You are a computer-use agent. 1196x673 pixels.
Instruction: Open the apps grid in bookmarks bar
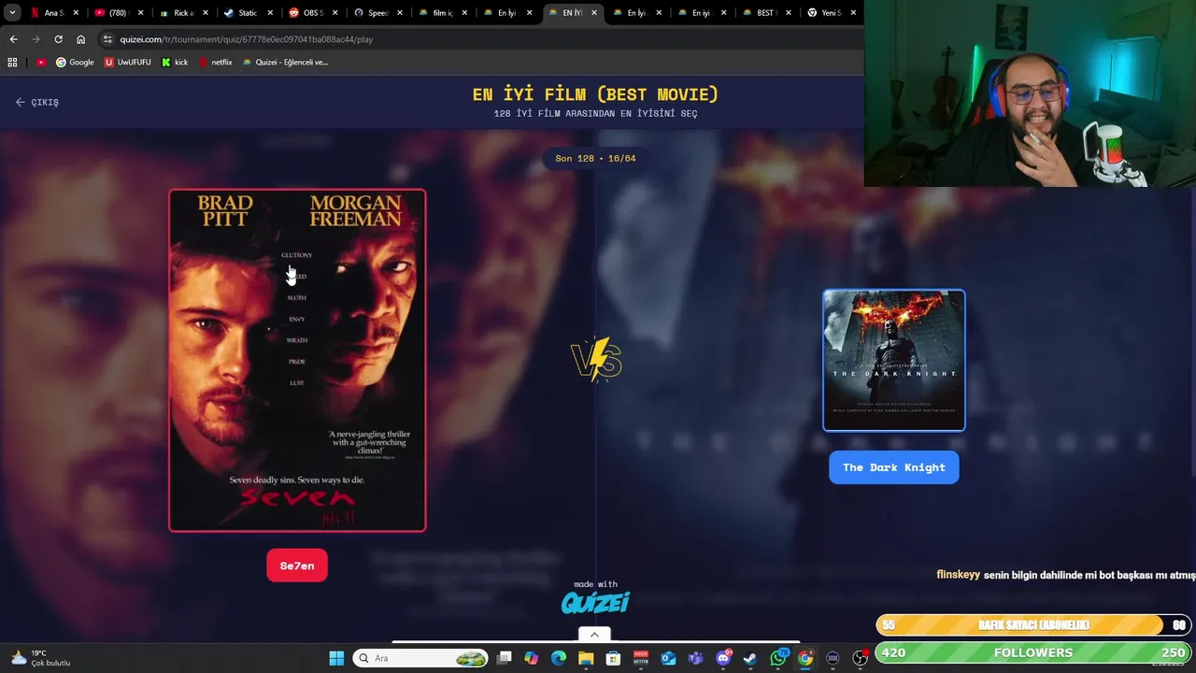coord(12,63)
